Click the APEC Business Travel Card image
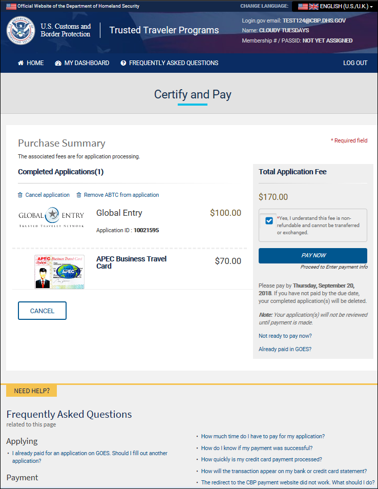 pos(59,272)
